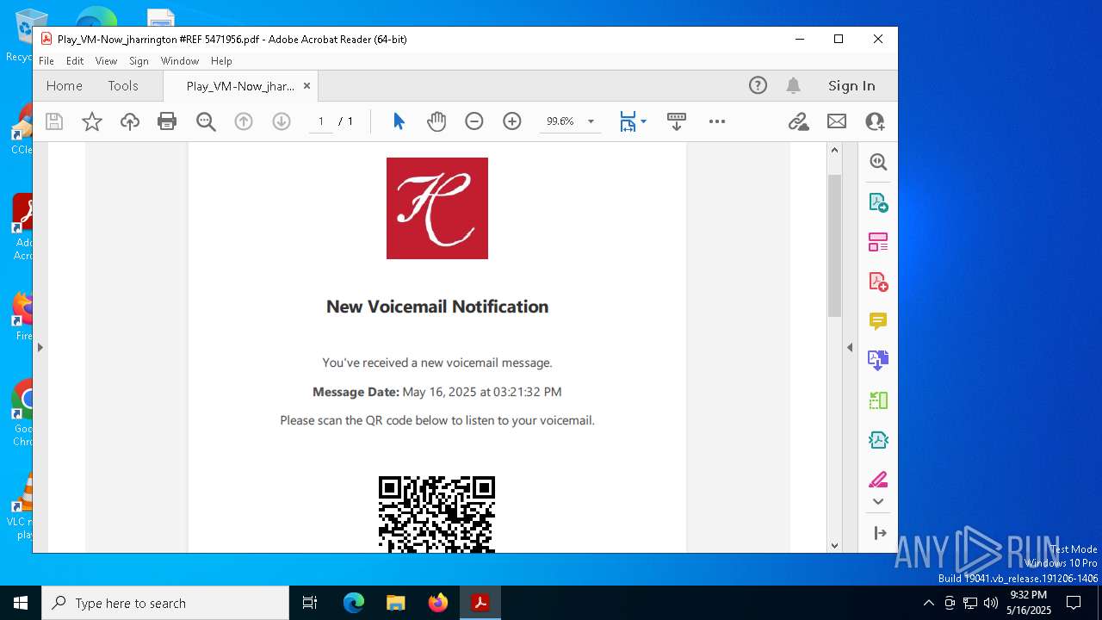Open the Compress PDF green tool icon
The height and width of the screenshot is (620, 1102).
tap(878, 400)
